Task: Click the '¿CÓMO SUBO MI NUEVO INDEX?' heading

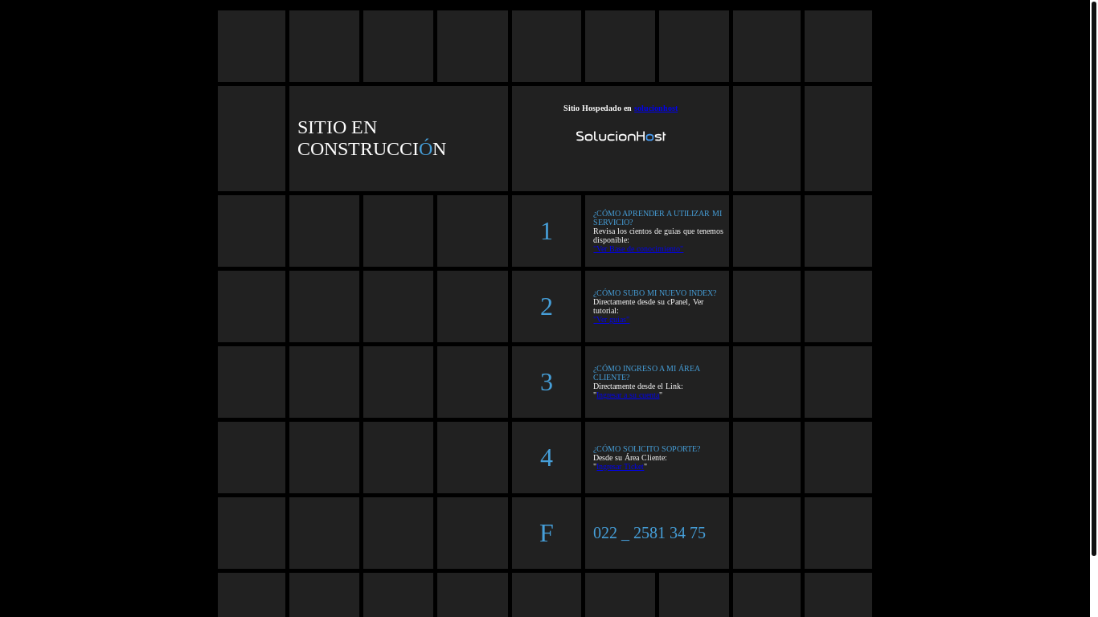Action: coord(654,293)
